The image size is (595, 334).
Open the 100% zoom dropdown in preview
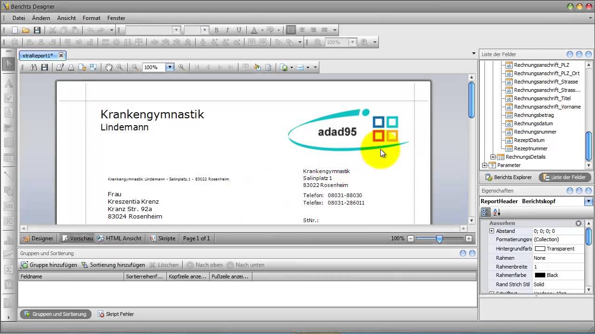coord(170,67)
